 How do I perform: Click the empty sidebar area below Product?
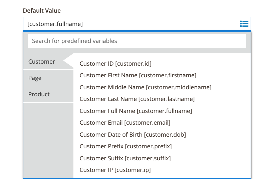[48, 140]
